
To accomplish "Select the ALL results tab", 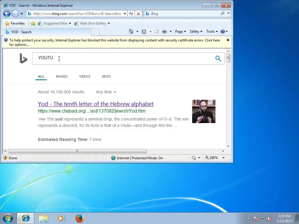I will click(41, 77).
